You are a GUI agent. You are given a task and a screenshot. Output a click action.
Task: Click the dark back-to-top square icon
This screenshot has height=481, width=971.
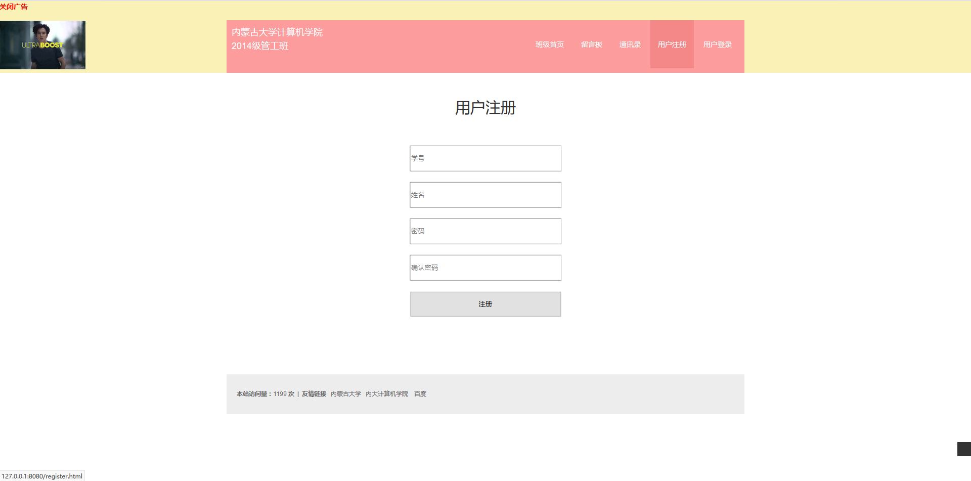(964, 449)
